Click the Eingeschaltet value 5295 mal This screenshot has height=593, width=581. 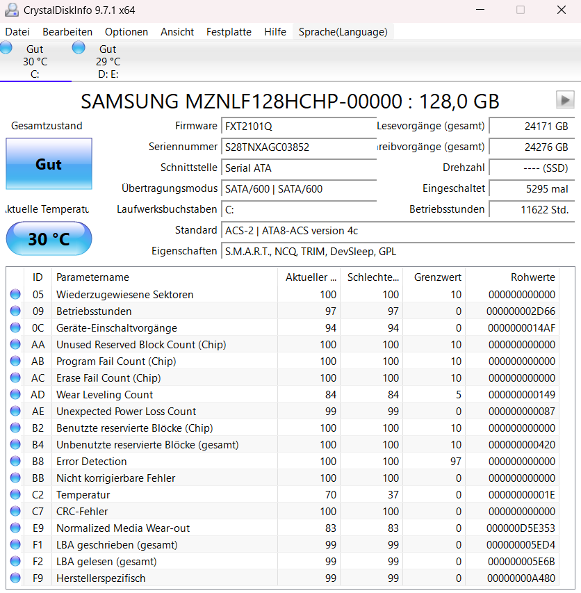(532, 188)
